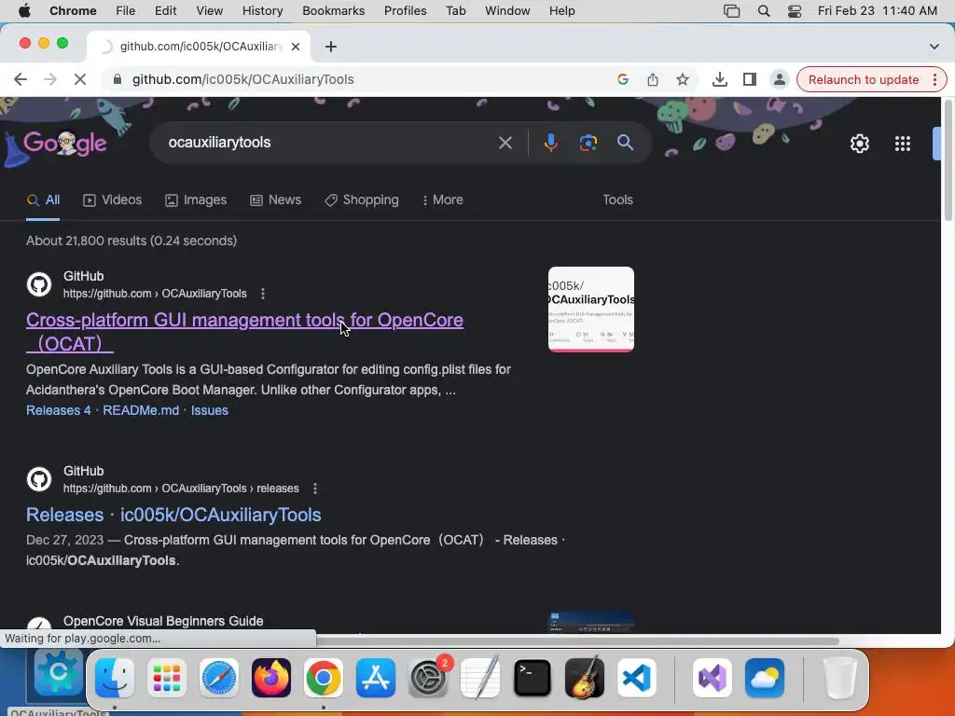The width and height of the screenshot is (955, 716).
Task: Search by image with Lens icon
Action: pos(588,143)
